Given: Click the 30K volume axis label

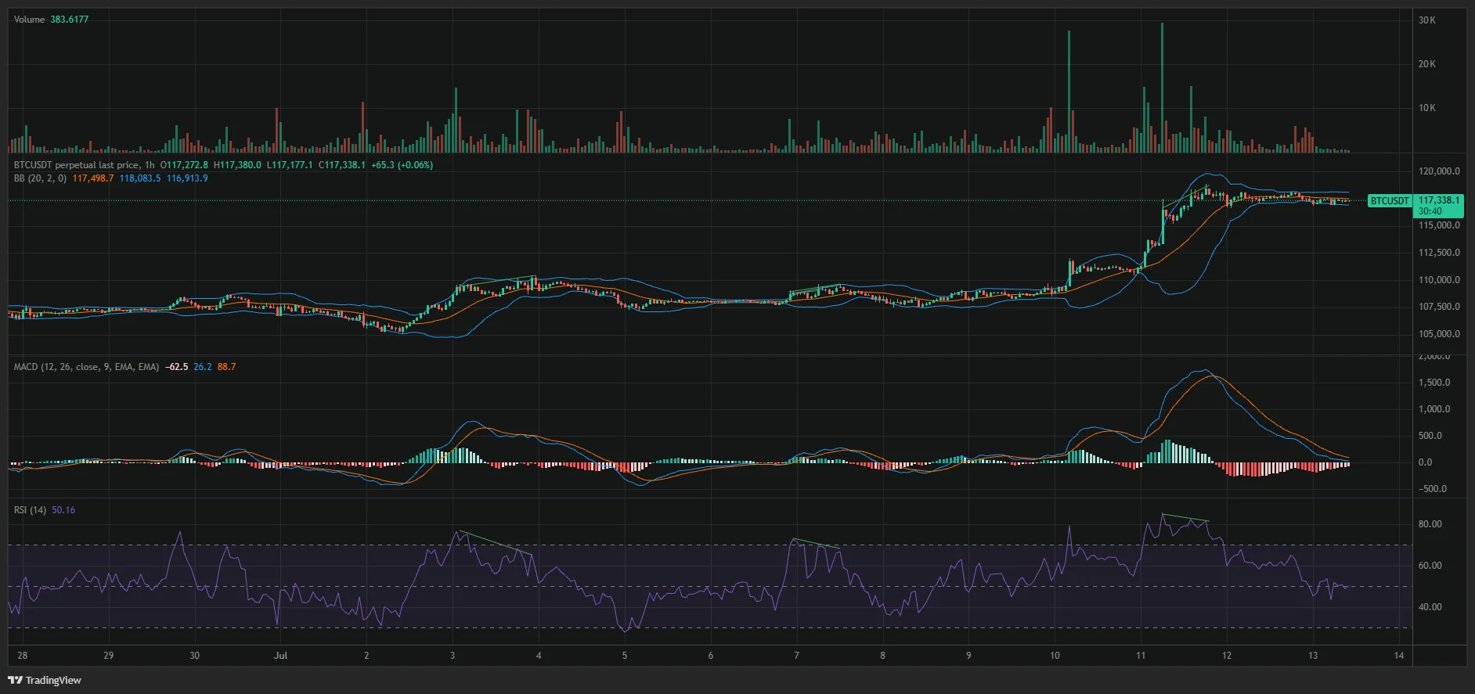Looking at the screenshot, I should pyautogui.click(x=1427, y=20).
